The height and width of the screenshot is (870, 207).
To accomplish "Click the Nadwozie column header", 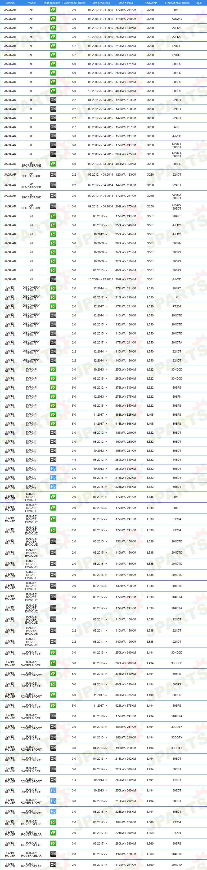I will click(x=151, y=3).
